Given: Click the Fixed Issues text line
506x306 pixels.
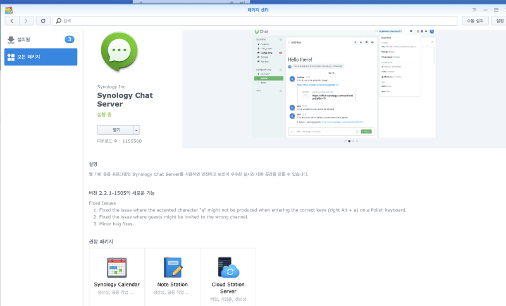Looking at the screenshot, I should (102, 203).
